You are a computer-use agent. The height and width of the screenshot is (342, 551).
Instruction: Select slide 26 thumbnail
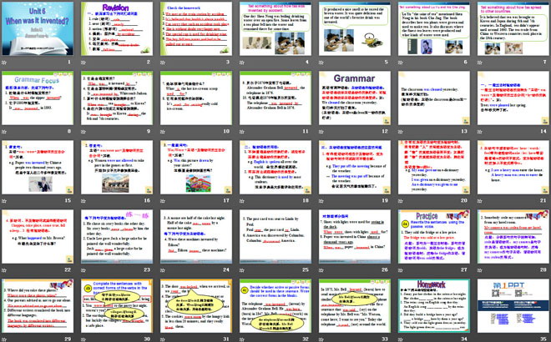coord(355,236)
